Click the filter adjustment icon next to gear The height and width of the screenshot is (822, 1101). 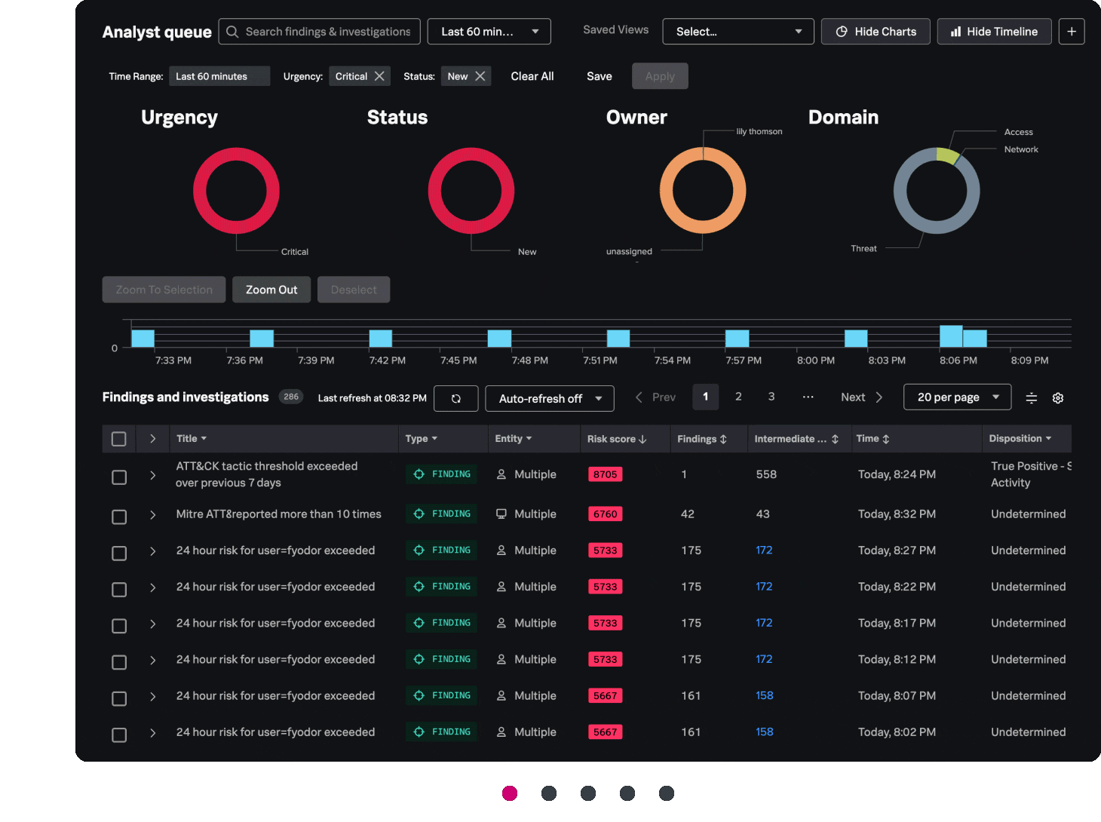click(x=1031, y=398)
